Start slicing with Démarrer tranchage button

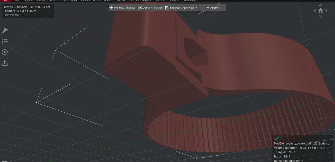(x=150, y=8)
